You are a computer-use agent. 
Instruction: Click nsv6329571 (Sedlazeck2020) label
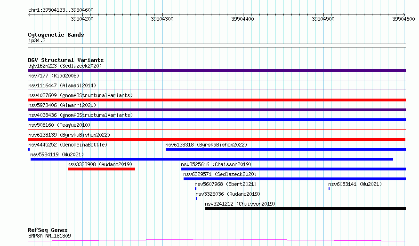tap(220, 174)
